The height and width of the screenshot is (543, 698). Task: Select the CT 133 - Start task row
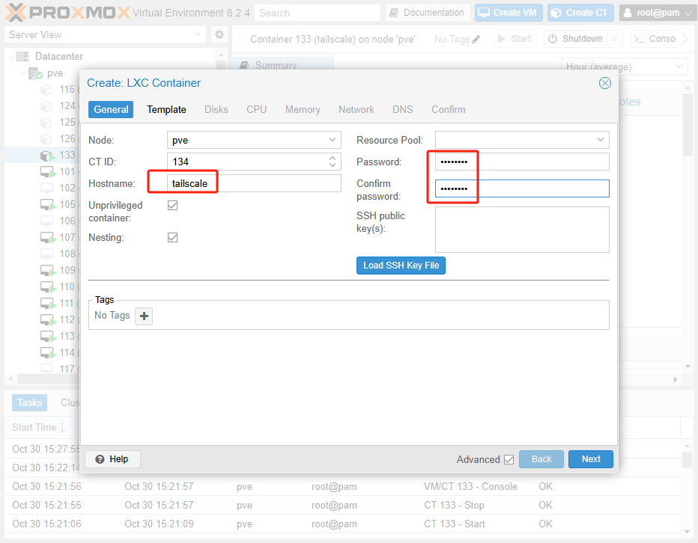tap(343, 524)
